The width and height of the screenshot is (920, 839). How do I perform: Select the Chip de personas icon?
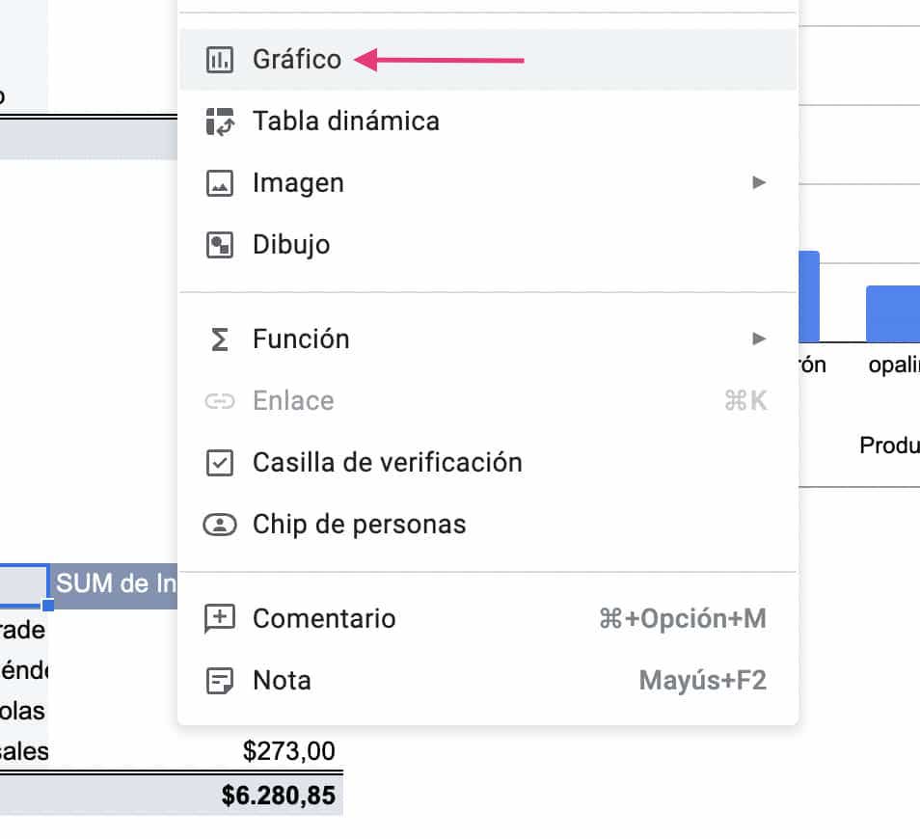[221, 525]
